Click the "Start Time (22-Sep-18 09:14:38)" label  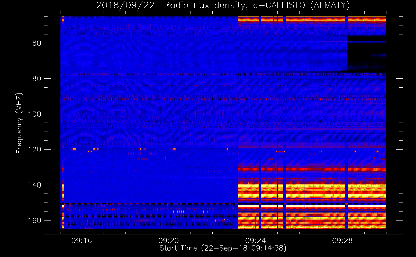223,248
